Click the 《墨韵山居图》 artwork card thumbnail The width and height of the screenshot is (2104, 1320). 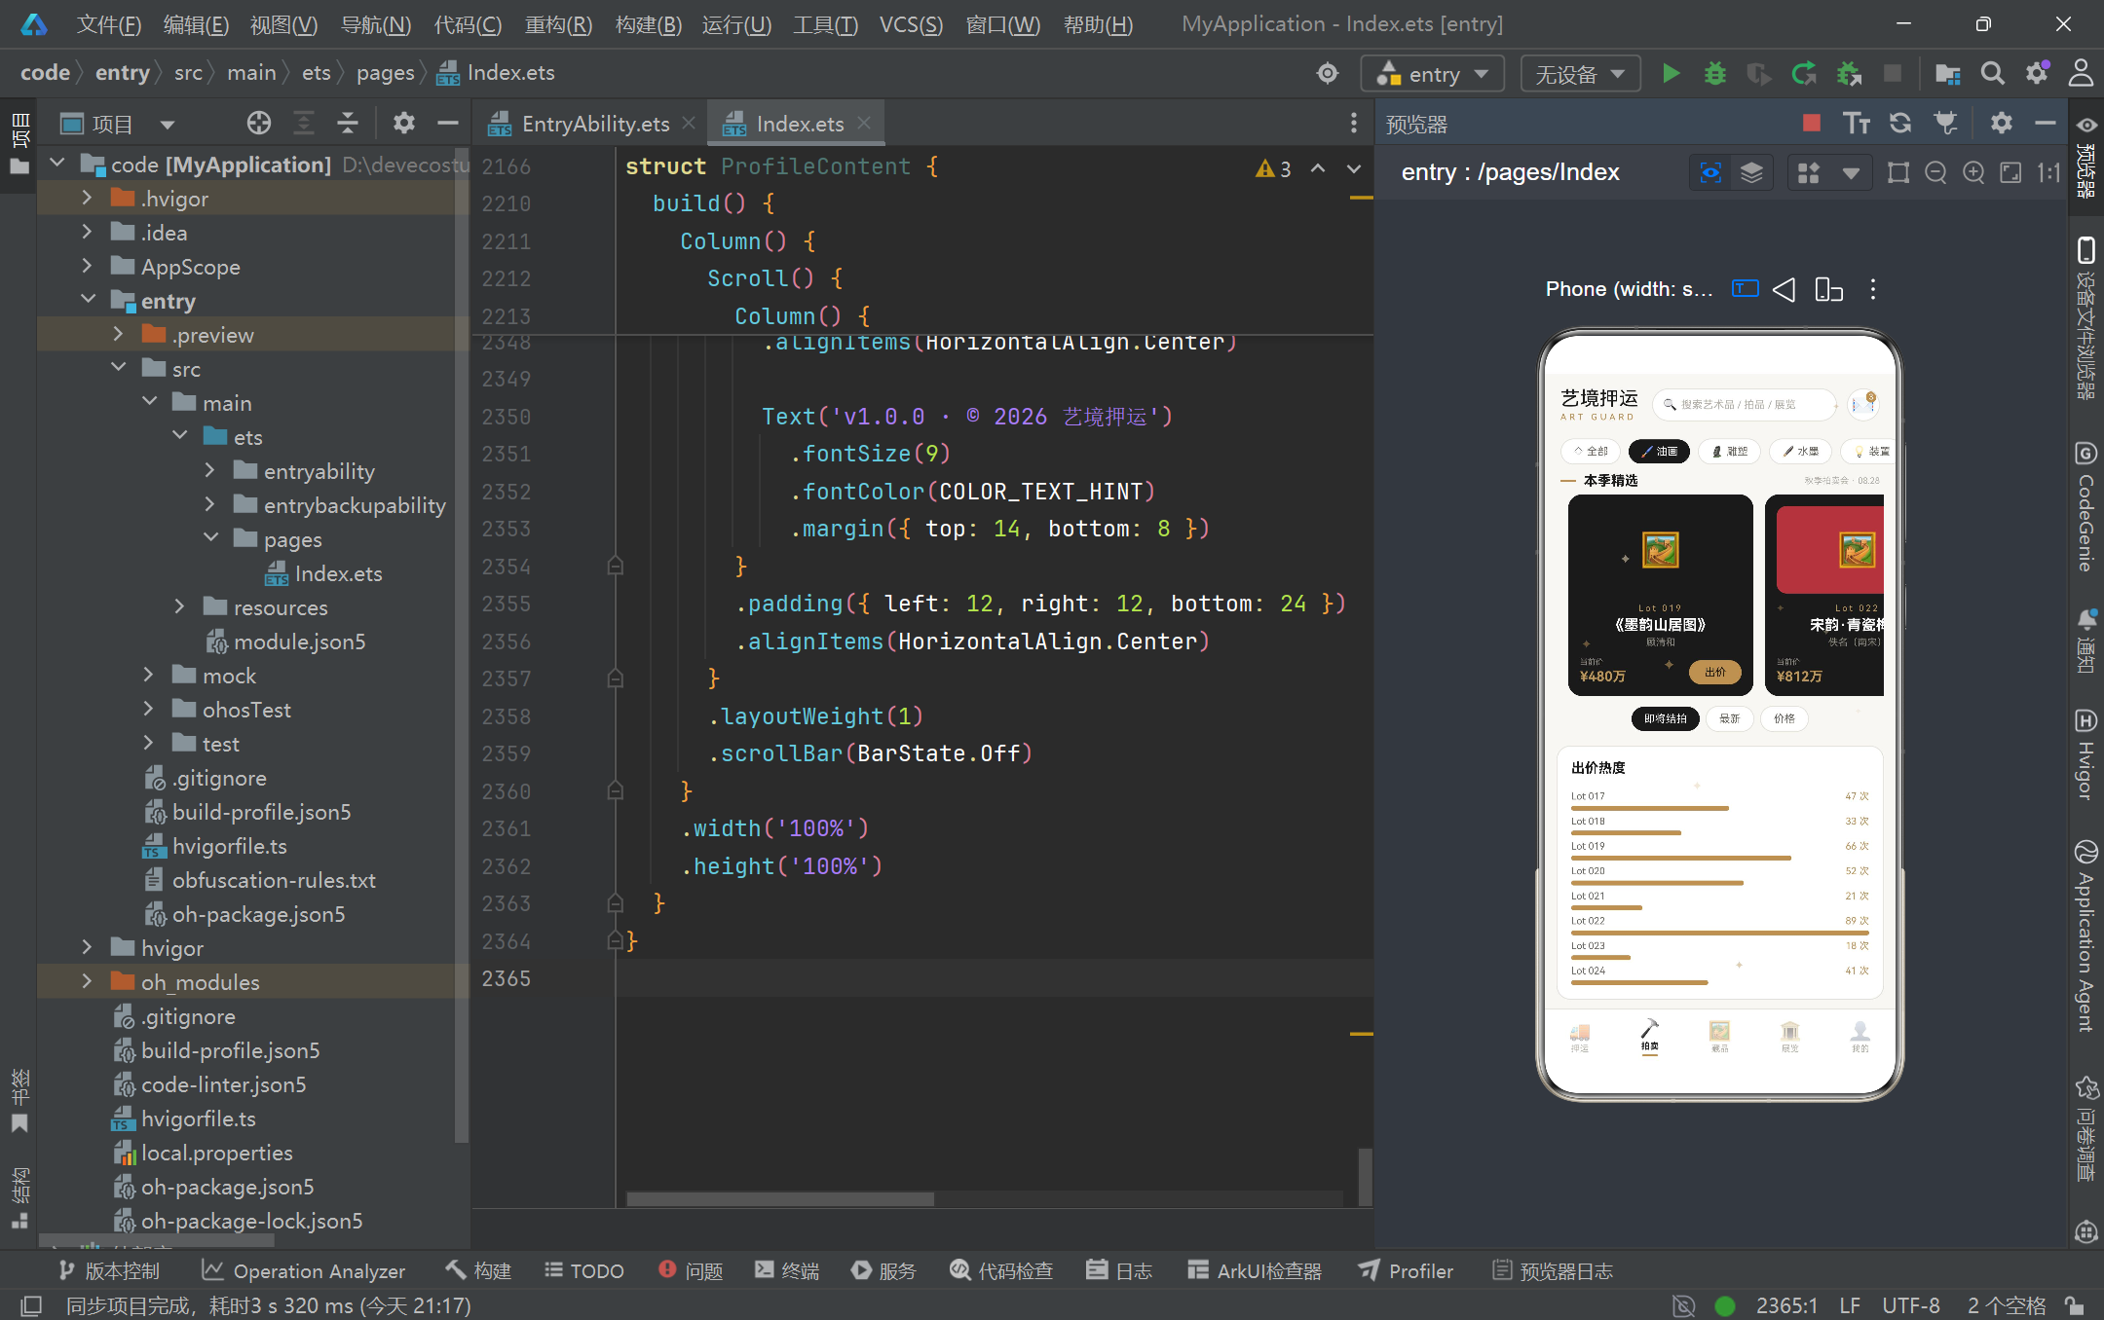[x=1660, y=550]
